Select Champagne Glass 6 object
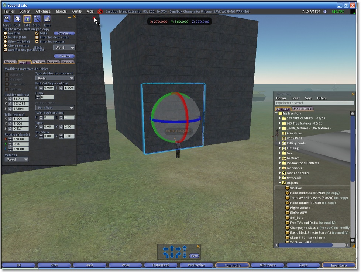 coord(318,228)
